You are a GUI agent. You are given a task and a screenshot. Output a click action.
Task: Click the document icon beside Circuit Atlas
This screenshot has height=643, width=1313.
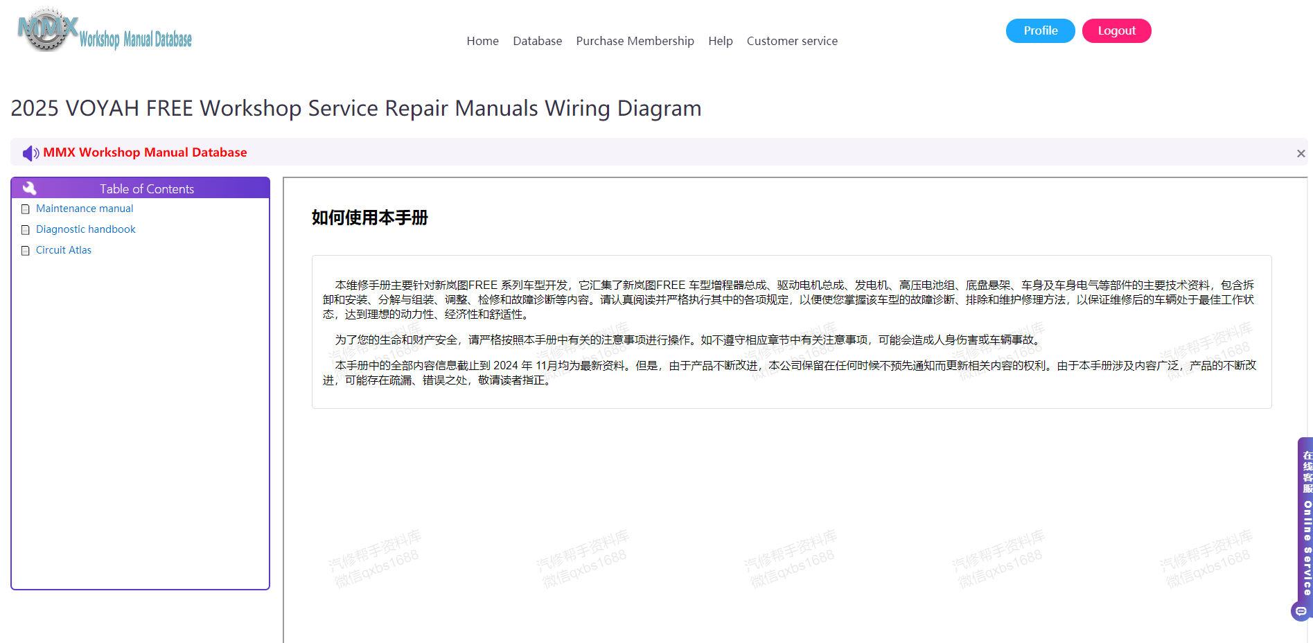point(26,251)
